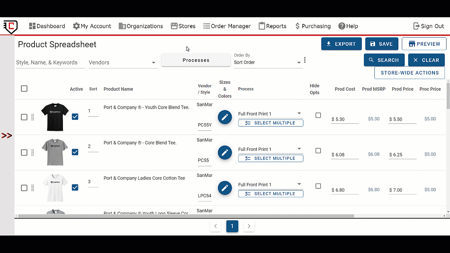Click the vertical table scrollbar
The width and height of the screenshot is (450, 253).
[448, 96]
